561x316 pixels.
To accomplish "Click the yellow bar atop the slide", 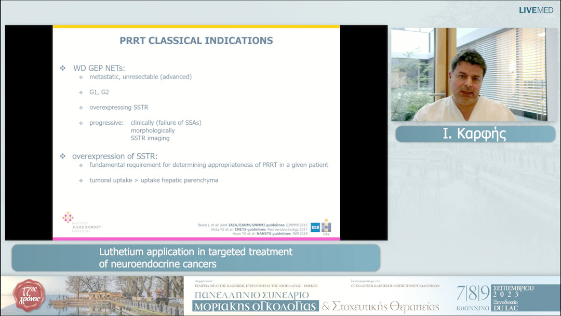I will coord(195,25).
